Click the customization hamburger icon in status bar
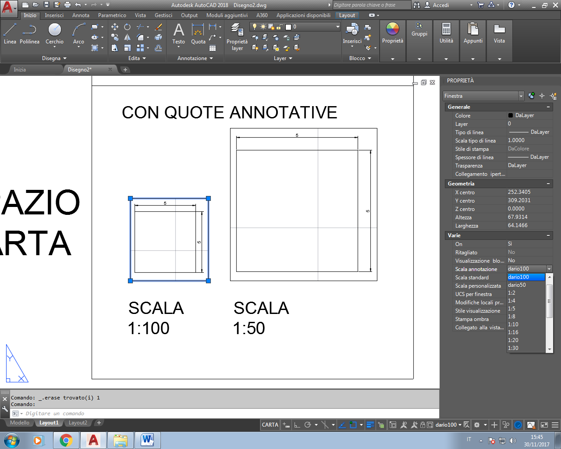Viewport: 561px width, 449px height. (555, 425)
